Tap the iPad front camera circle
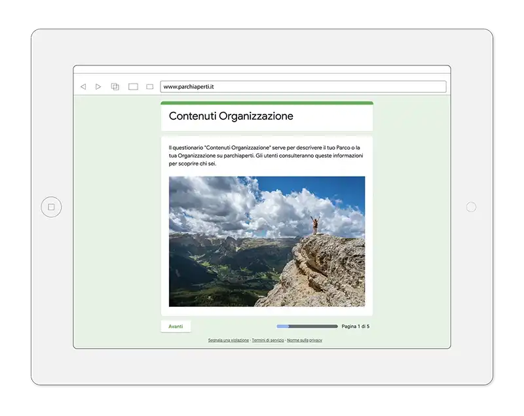524x416 pixels. [471, 207]
